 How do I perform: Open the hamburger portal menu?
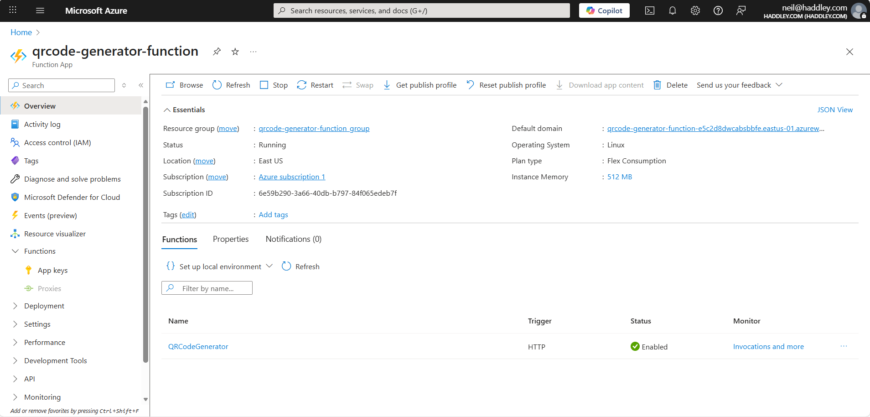(x=40, y=10)
